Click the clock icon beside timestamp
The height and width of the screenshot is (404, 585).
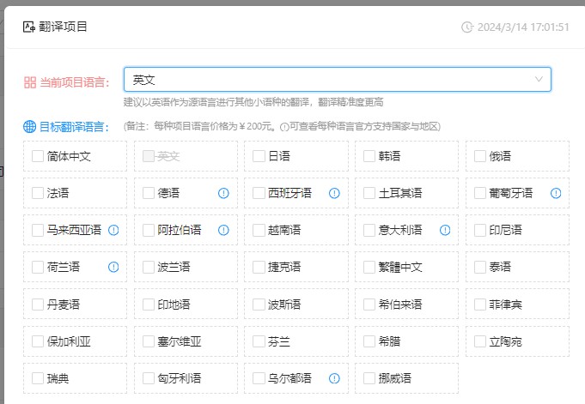pyautogui.click(x=467, y=27)
